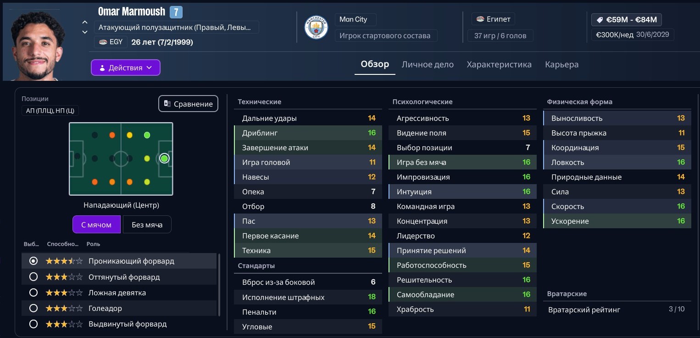This screenshot has width=700, height=338.
Task: Click the yellow top-center position dot on pitch
Action: pos(129,135)
